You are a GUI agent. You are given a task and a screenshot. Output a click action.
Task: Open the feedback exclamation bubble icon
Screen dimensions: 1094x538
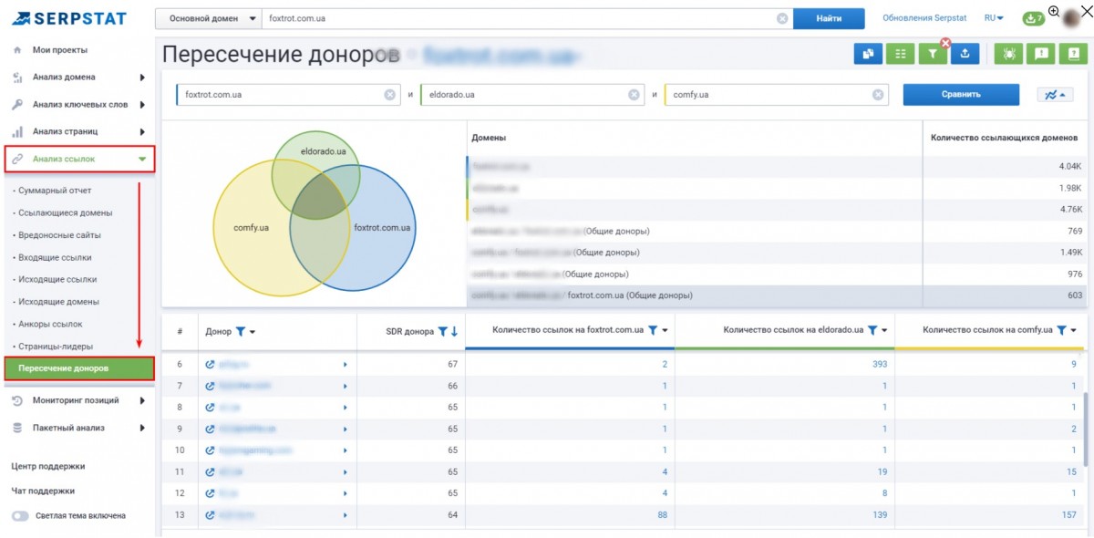coord(1040,55)
